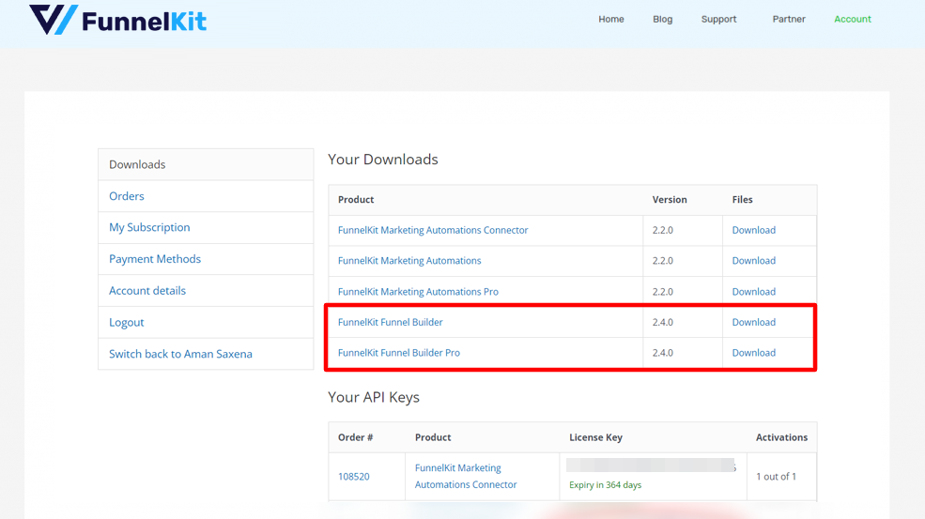
Task: Click version 2.2.0 of Automations Connector
Action: pos(662,230)
